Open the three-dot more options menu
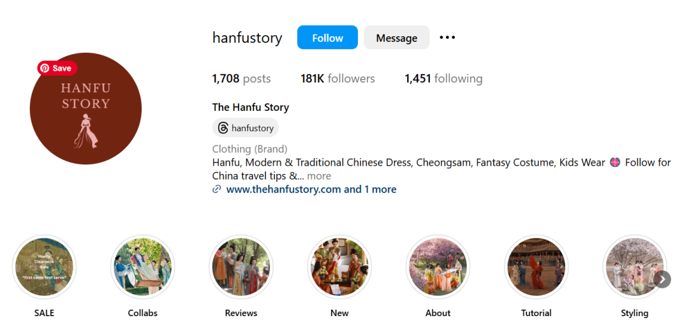 point(447,38)
